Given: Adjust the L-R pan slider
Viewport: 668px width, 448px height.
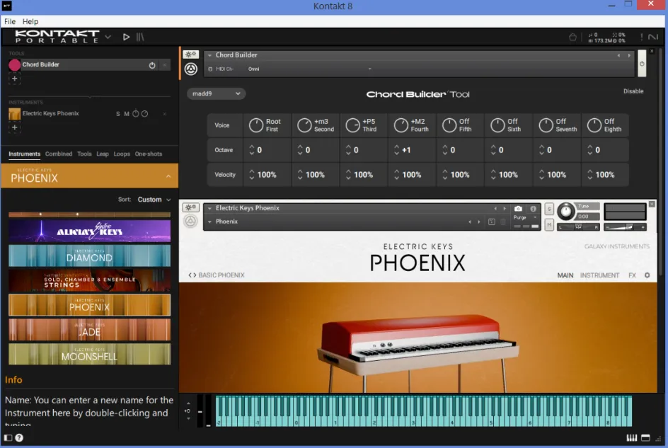Looking at the screenshot, I should click(579, 227).
